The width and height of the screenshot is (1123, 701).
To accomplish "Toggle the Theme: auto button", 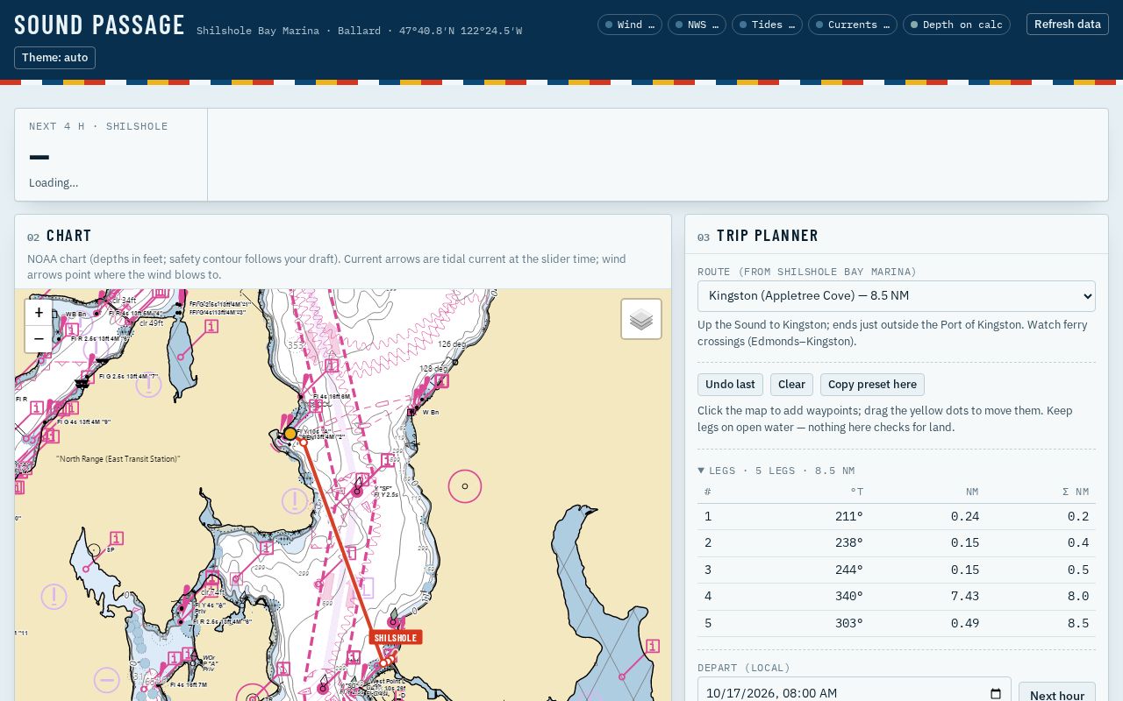I will (55, 58).
